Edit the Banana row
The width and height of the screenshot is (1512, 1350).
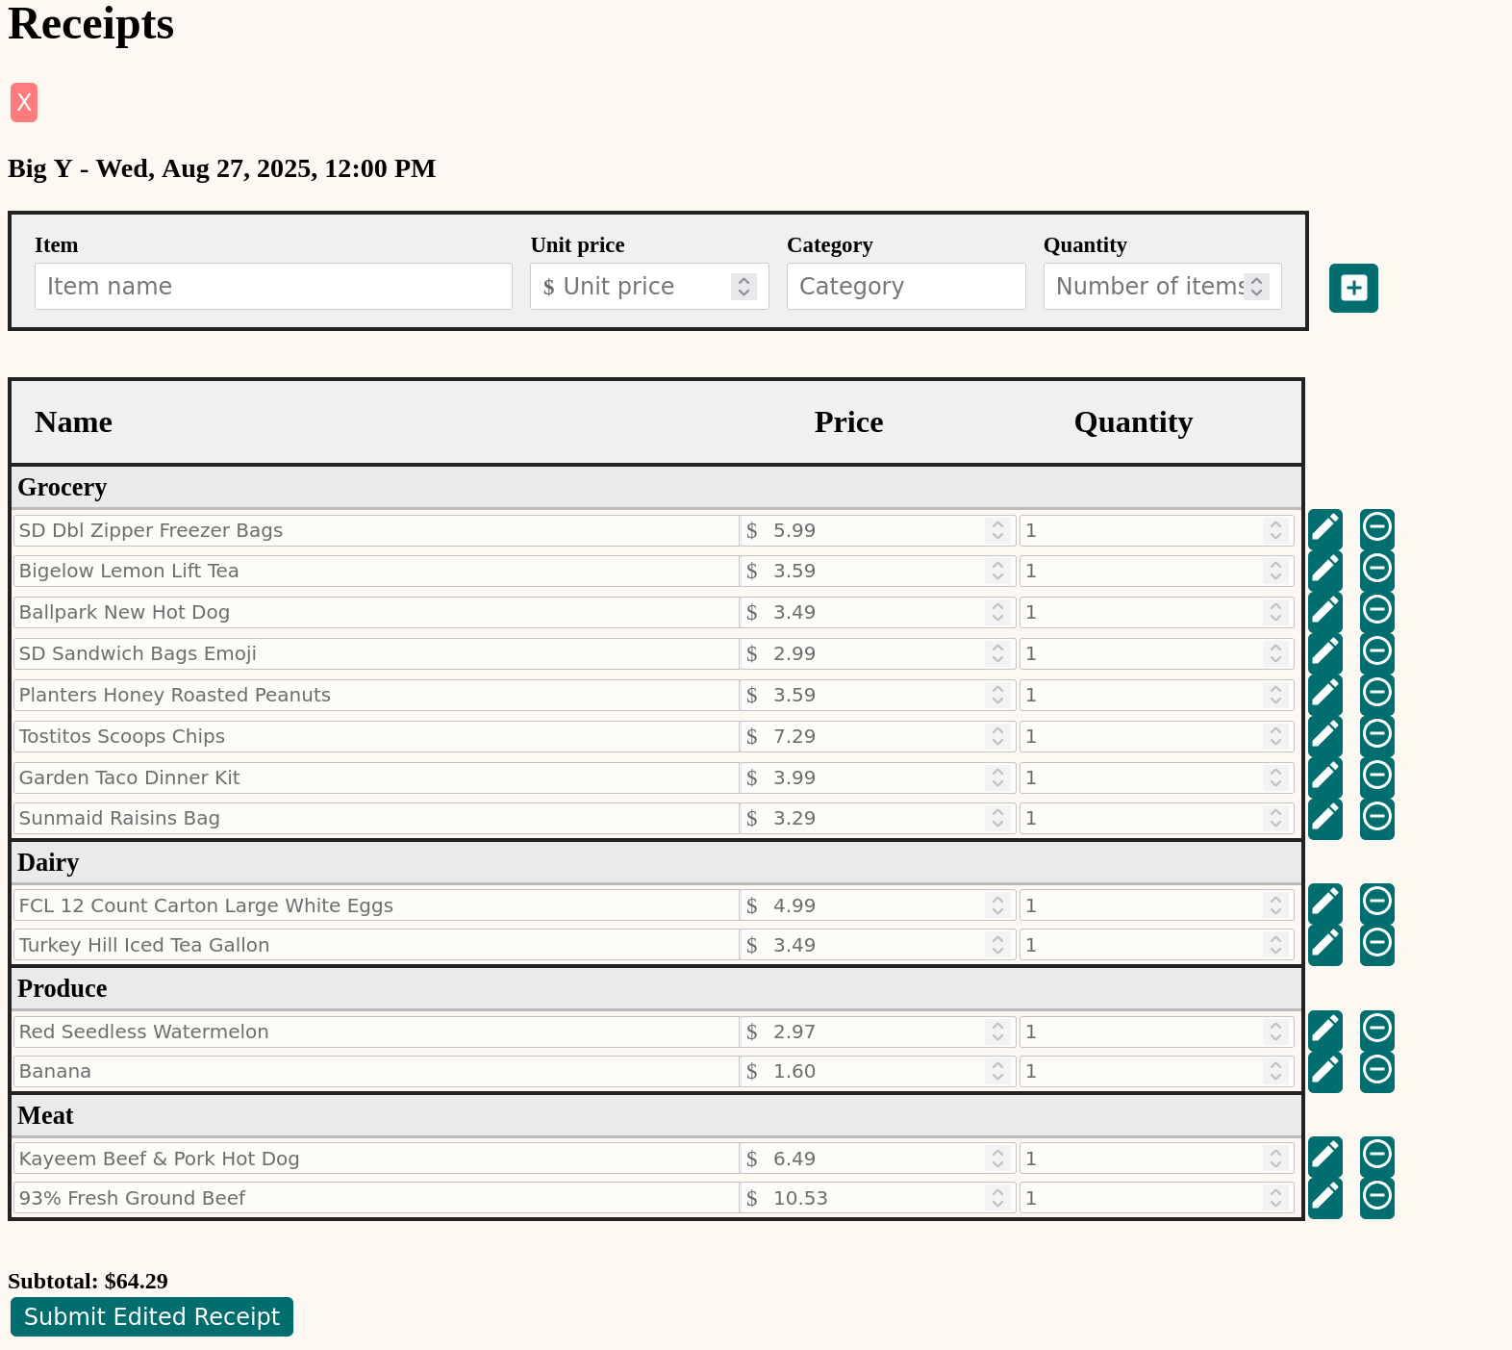(1324, 1072)
